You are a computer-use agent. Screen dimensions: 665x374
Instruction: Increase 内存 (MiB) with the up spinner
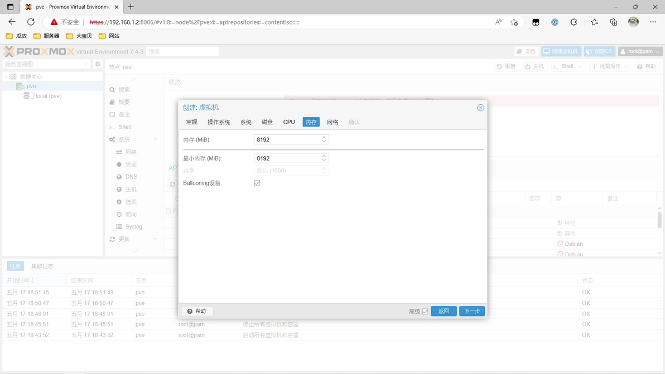pos(324,137)
